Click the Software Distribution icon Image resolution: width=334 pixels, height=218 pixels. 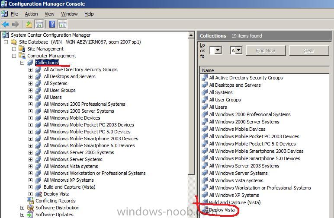click(30, 208)
